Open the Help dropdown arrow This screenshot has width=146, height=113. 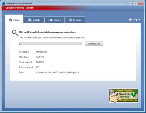click(x=139, y=20)
